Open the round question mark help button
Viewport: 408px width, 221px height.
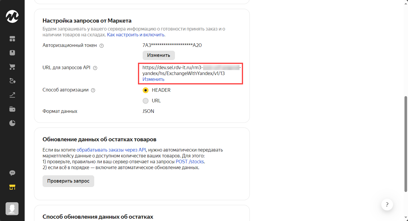click(x=387, y=205)
